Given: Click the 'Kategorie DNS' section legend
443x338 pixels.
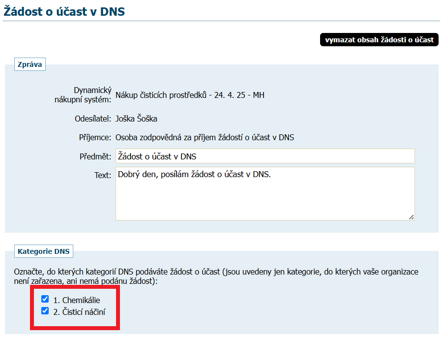Looking at the screenshot, I should pyautogui.click(x=44, y=251).
